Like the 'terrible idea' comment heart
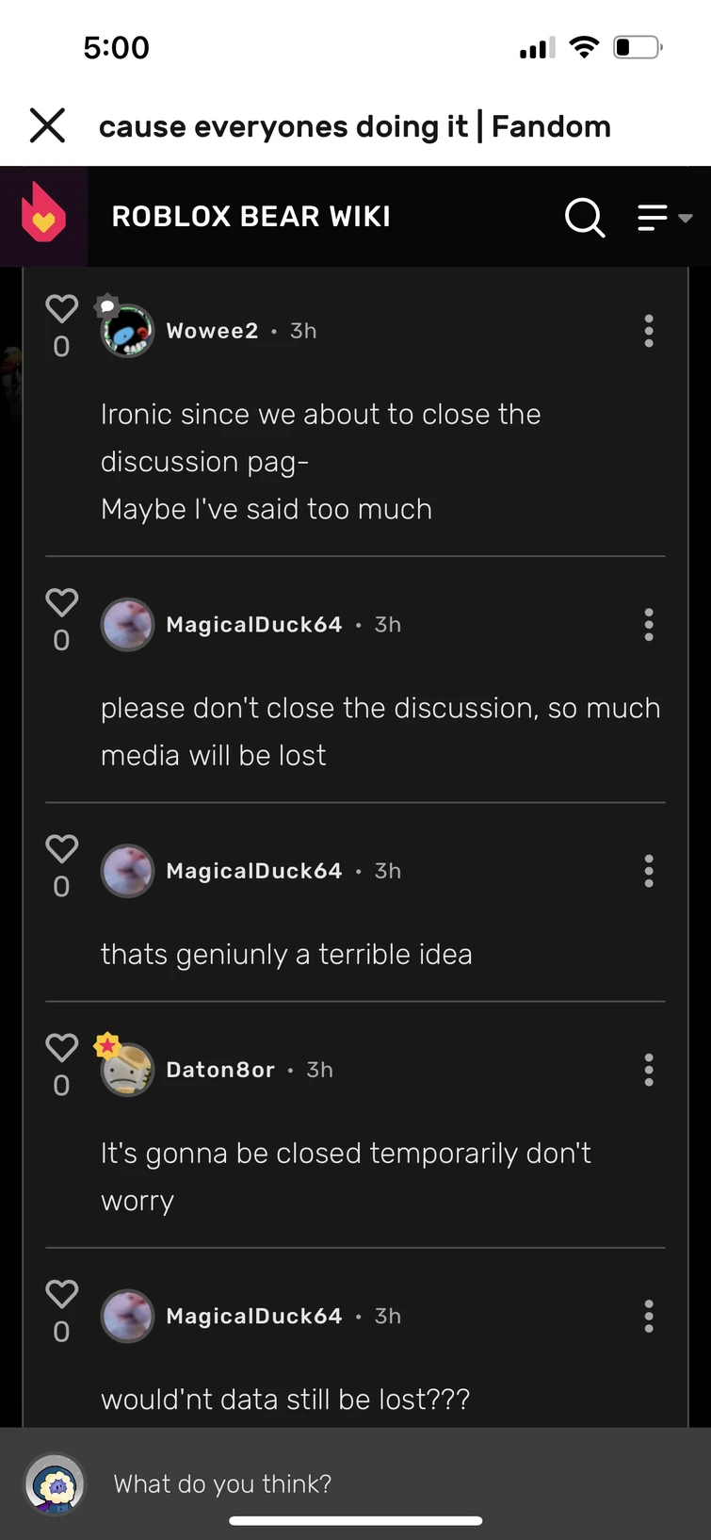 tap(62, 848)
